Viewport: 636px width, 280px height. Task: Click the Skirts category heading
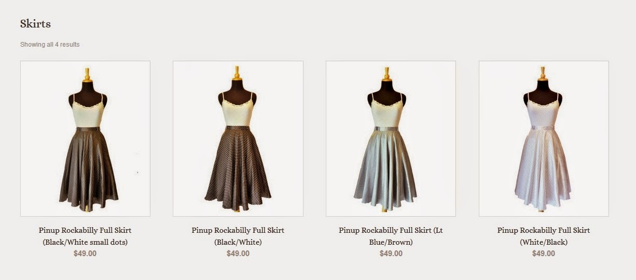(35, 23)
